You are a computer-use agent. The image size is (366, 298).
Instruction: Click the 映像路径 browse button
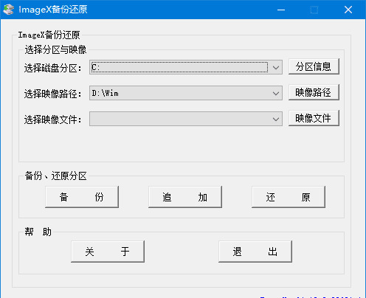click(x=314, y=92)
